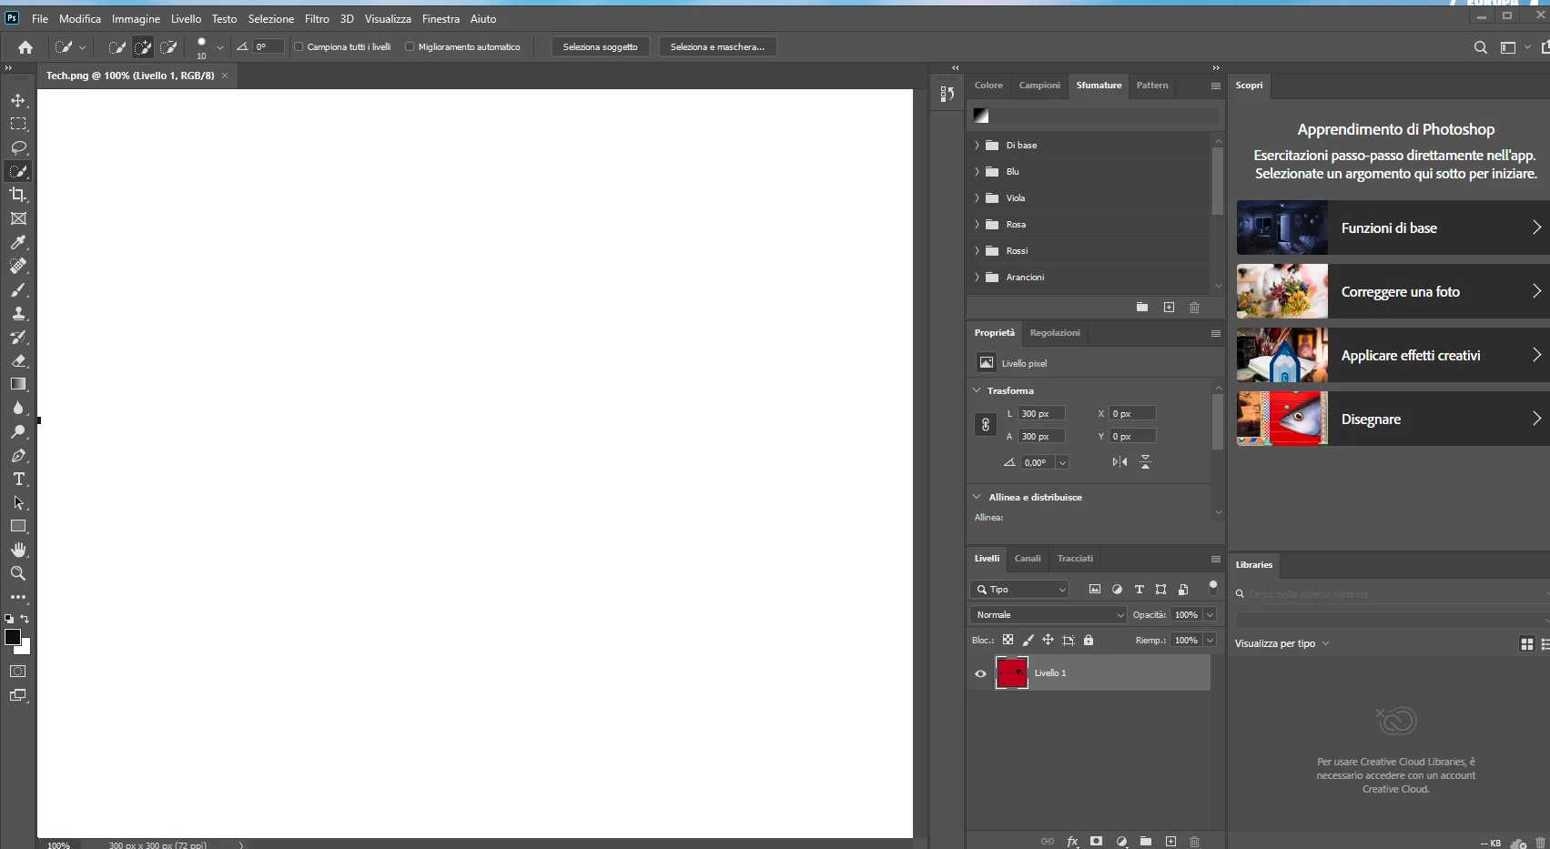Toggle layer filtering on/off switch
Viewport: 1550px width, 849px height.
[1212, 588]
